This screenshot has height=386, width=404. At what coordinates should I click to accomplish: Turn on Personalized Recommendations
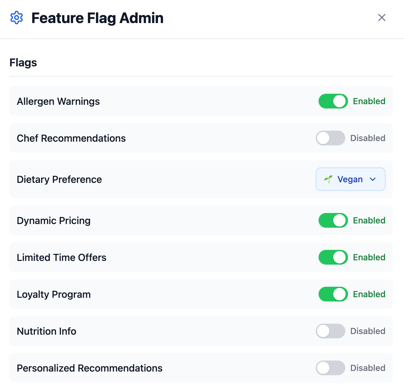pyautogui.click(x=330, y=368)
